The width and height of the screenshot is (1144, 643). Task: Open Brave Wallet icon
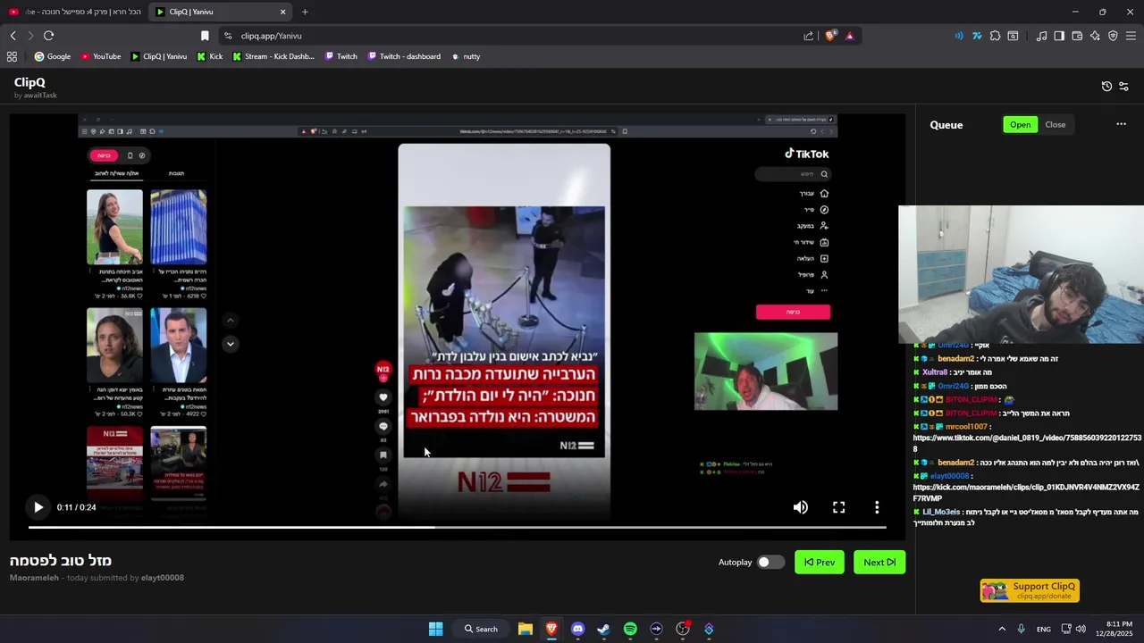point(1077,36)
